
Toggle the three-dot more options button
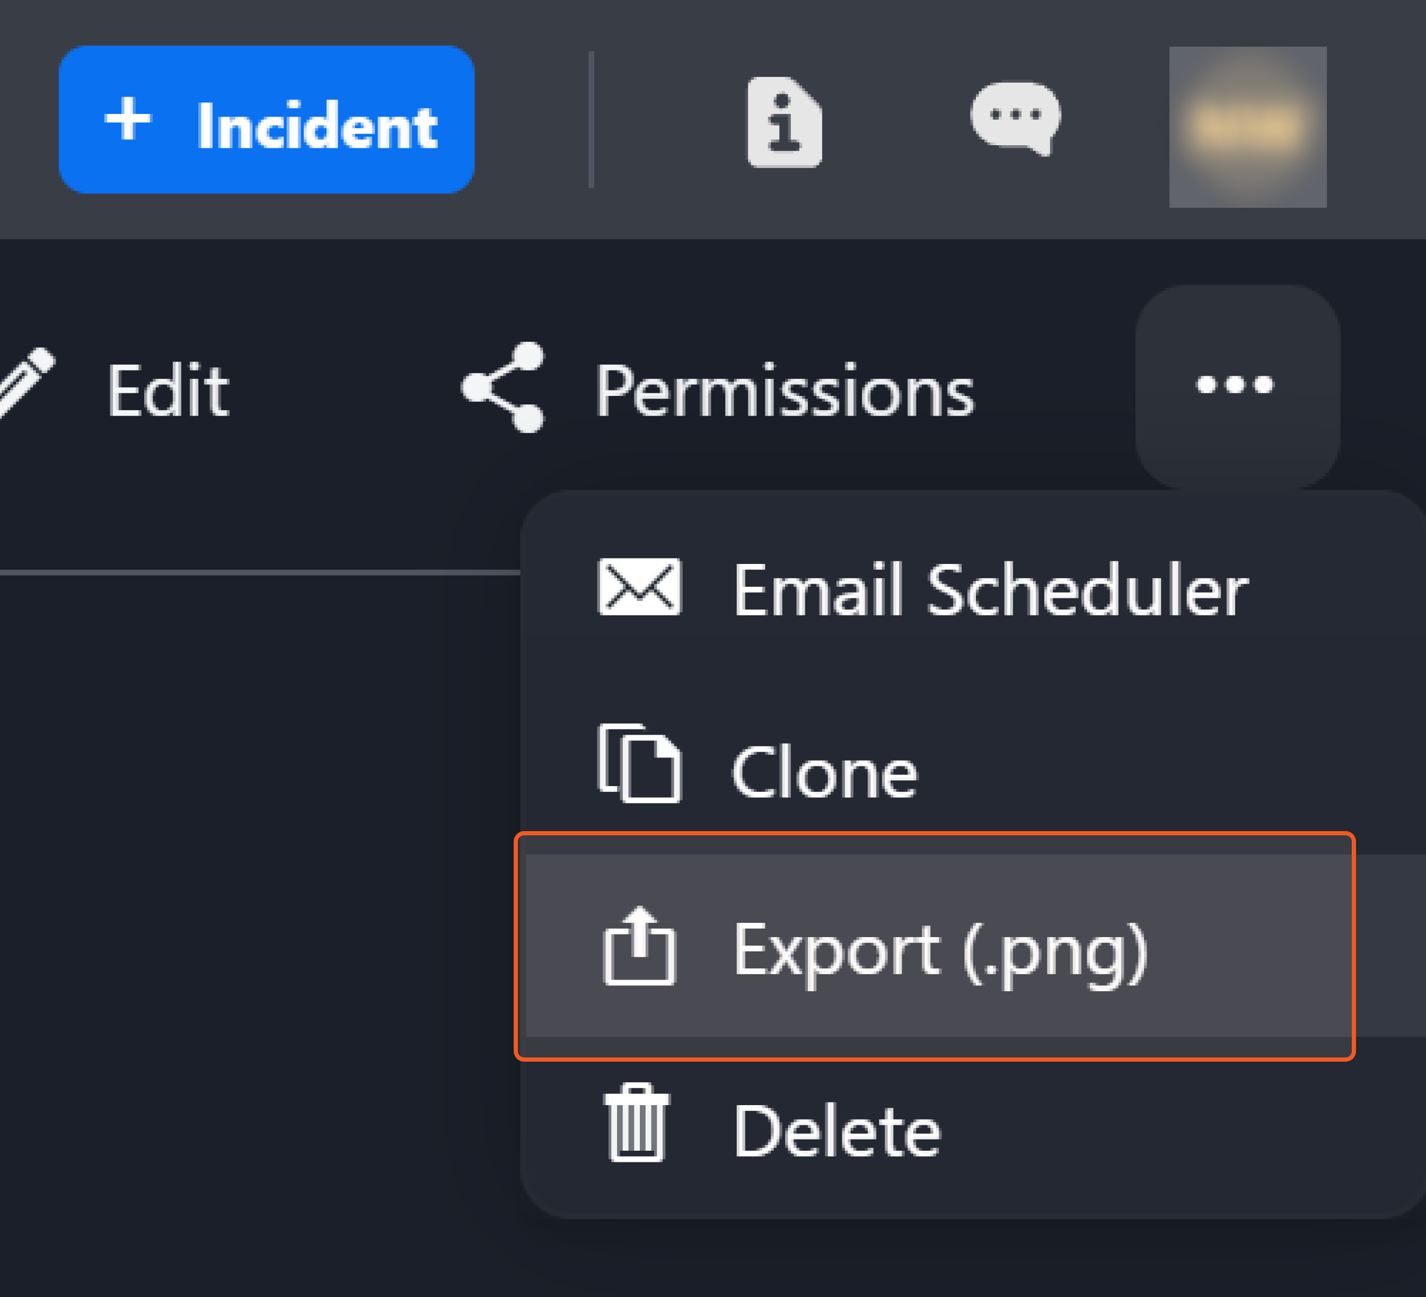(1236, 385)
